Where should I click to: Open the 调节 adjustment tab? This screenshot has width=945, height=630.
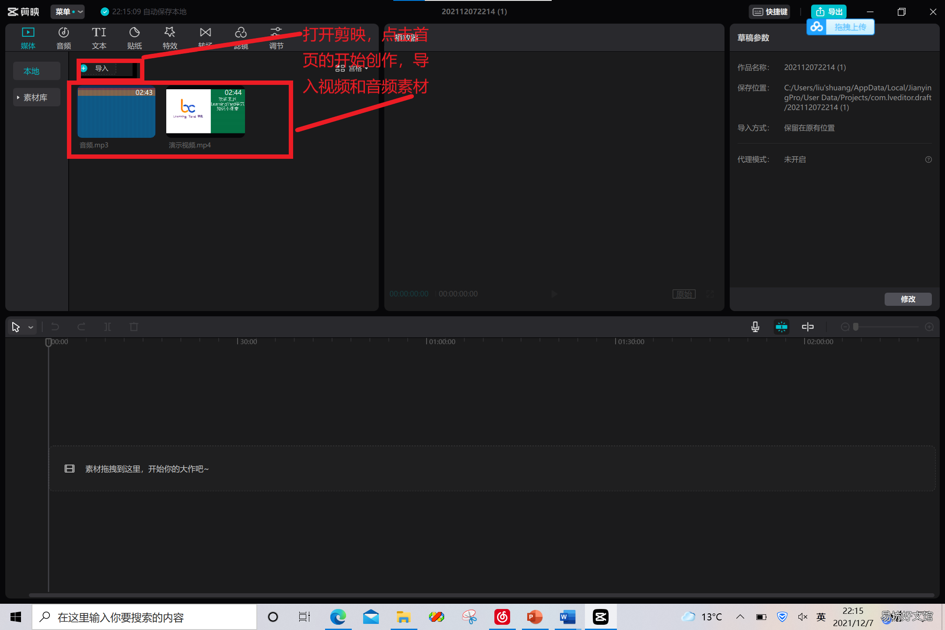coord(276,38)
